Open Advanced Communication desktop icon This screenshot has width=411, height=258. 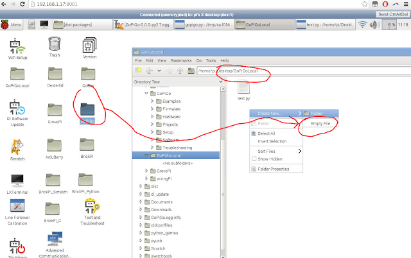coord(55,245)
